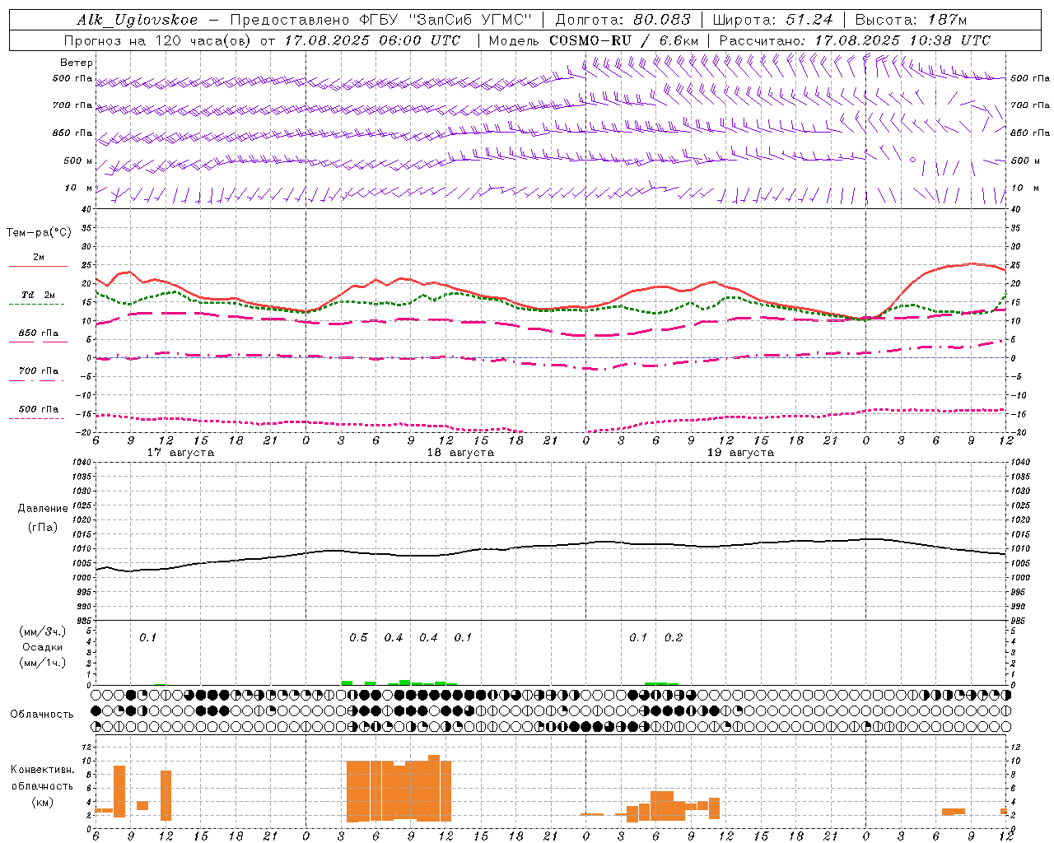Image resolution: width=1054 pixels, height=843 pixels.
Task: Select the forecast start 17.08.2025 06:00 UTC
Action: pyautogui.click(x=372, y=40)
